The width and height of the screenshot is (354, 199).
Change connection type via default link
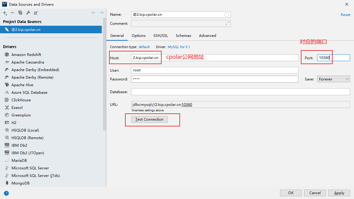144,47
